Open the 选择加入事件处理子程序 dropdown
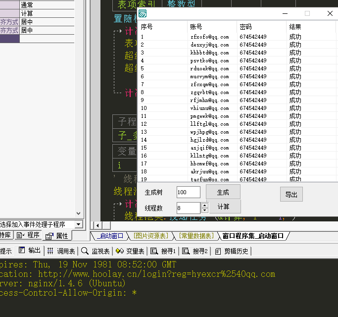 click(x=78, y=224)
